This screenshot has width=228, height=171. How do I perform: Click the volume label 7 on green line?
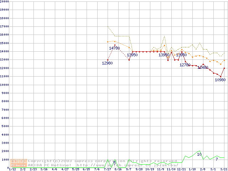point(216,159)
